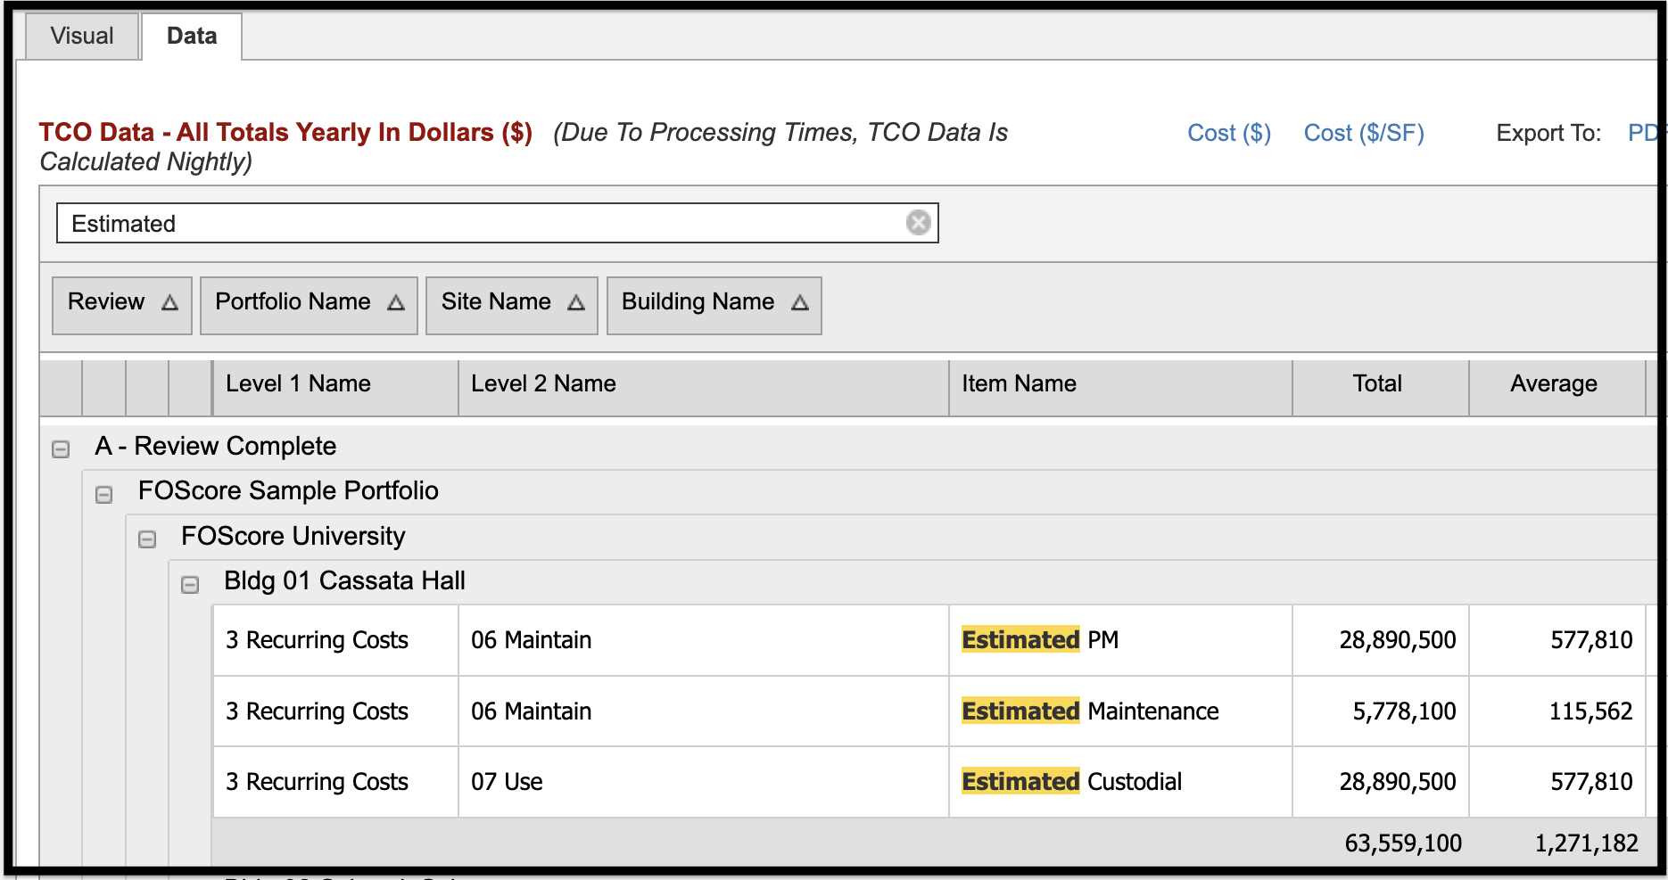The width and height of the screenshot is (1668, 880).
Task: Select the Estimated PM item cell
Action: click(1121, 640)
